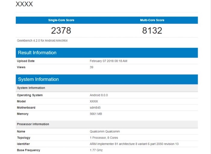211x154 pixels.
Task: Click the blue System Information header
Action: 107,79
